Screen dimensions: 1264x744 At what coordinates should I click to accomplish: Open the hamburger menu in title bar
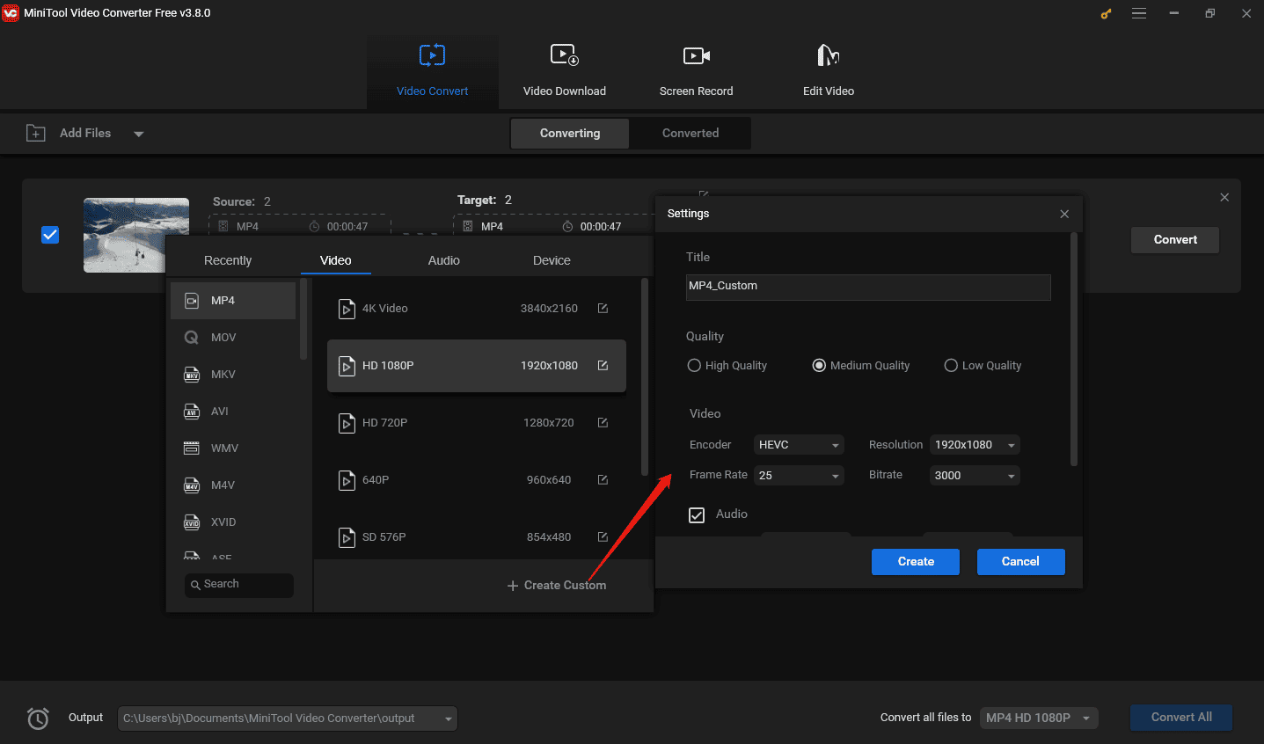1139,13
